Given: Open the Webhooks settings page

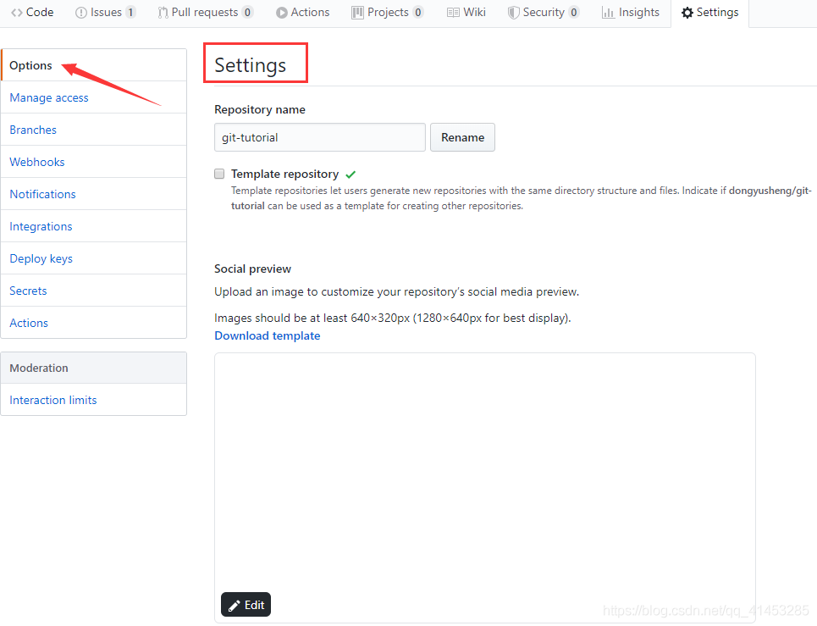Looking at the screenshot, I should (37, 162).
